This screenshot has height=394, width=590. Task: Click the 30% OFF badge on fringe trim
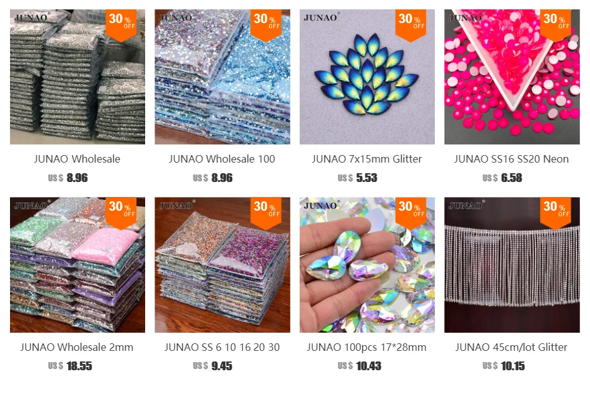coord(556,213)
